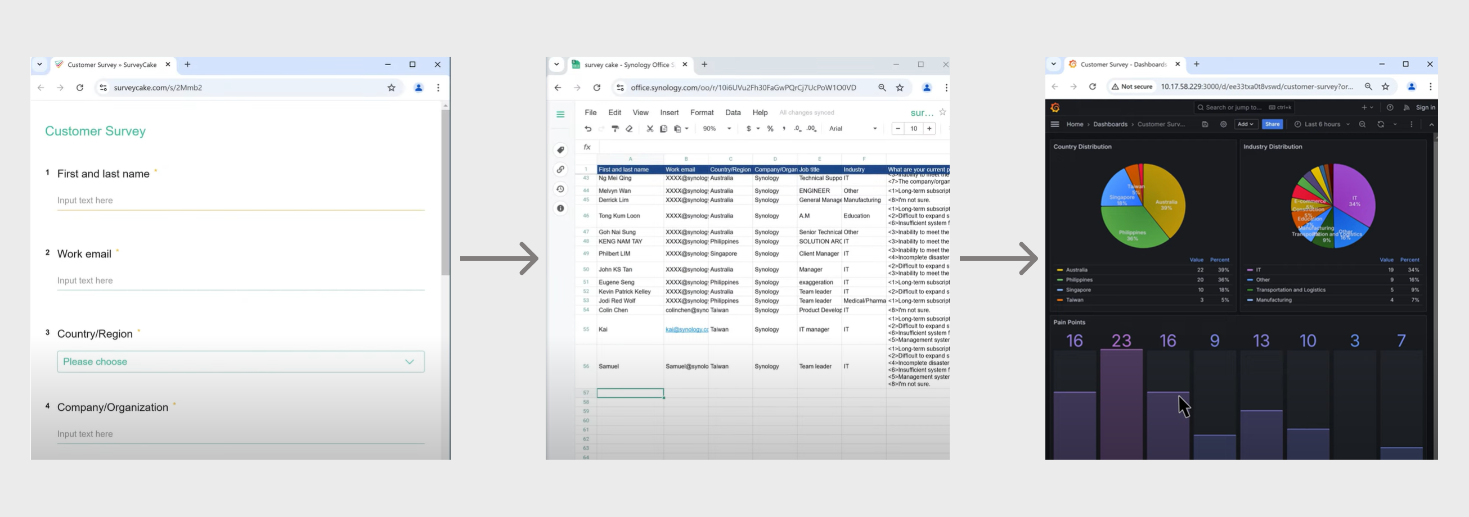The height and width of the screenshot is (517, 1469).
Task: Click Grafana help question mark icon
Action: coord(1390,107)
